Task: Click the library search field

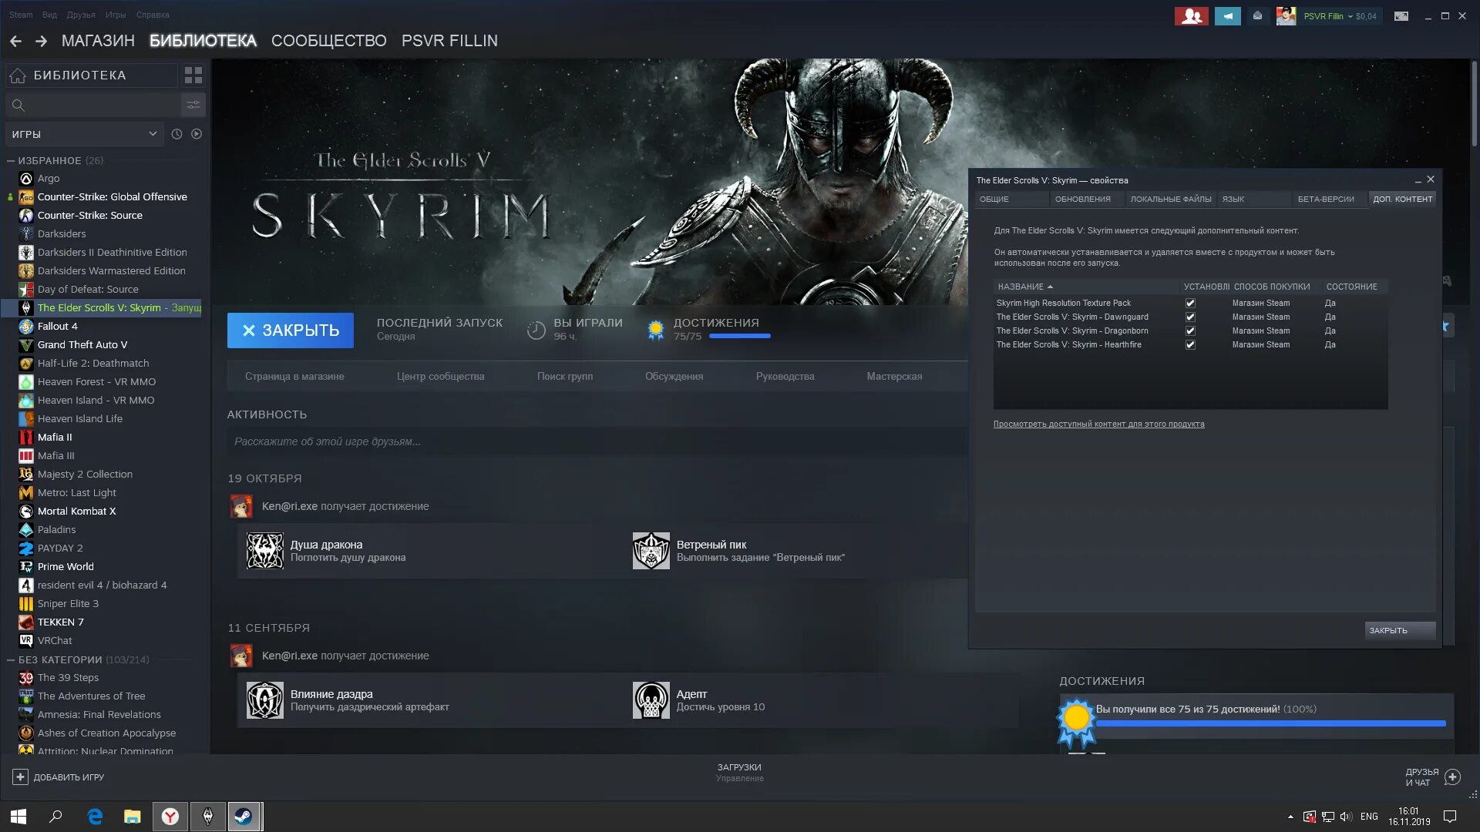Action: tap(94, 105)
